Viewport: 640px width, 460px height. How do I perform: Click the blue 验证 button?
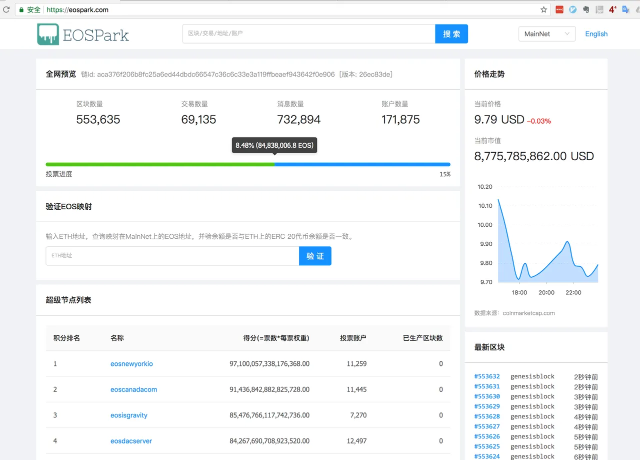click(x=315, y=256)
